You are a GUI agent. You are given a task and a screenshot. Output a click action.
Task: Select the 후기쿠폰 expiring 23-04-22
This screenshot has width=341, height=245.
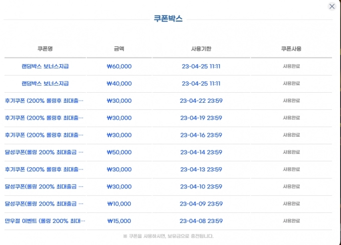tap(45, 101)
